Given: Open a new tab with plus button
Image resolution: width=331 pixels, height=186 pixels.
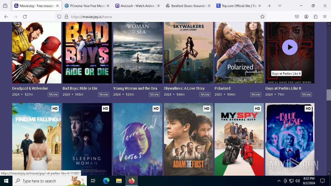Looking at the screenshot, I should coord(269,6).
